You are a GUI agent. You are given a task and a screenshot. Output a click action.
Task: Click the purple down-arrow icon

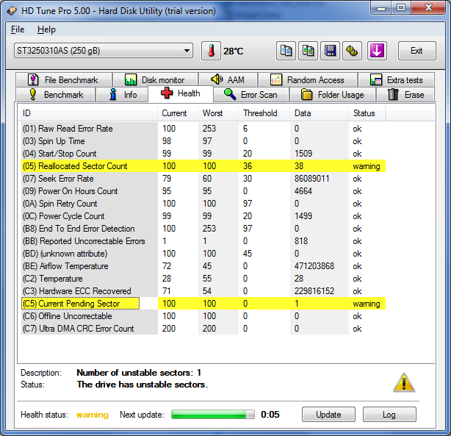[x=377, y=51]
